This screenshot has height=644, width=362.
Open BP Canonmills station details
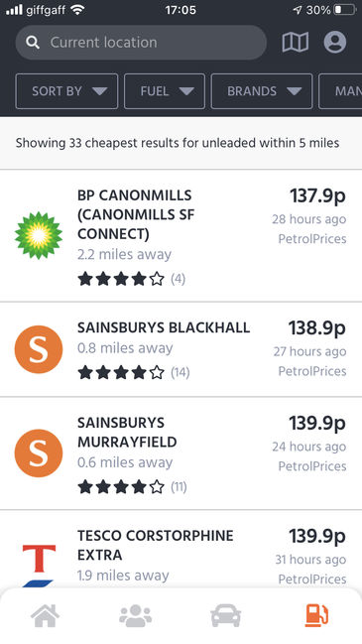click(181, 235)
